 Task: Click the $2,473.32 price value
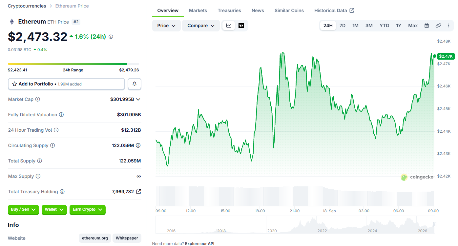coord(38,37)
